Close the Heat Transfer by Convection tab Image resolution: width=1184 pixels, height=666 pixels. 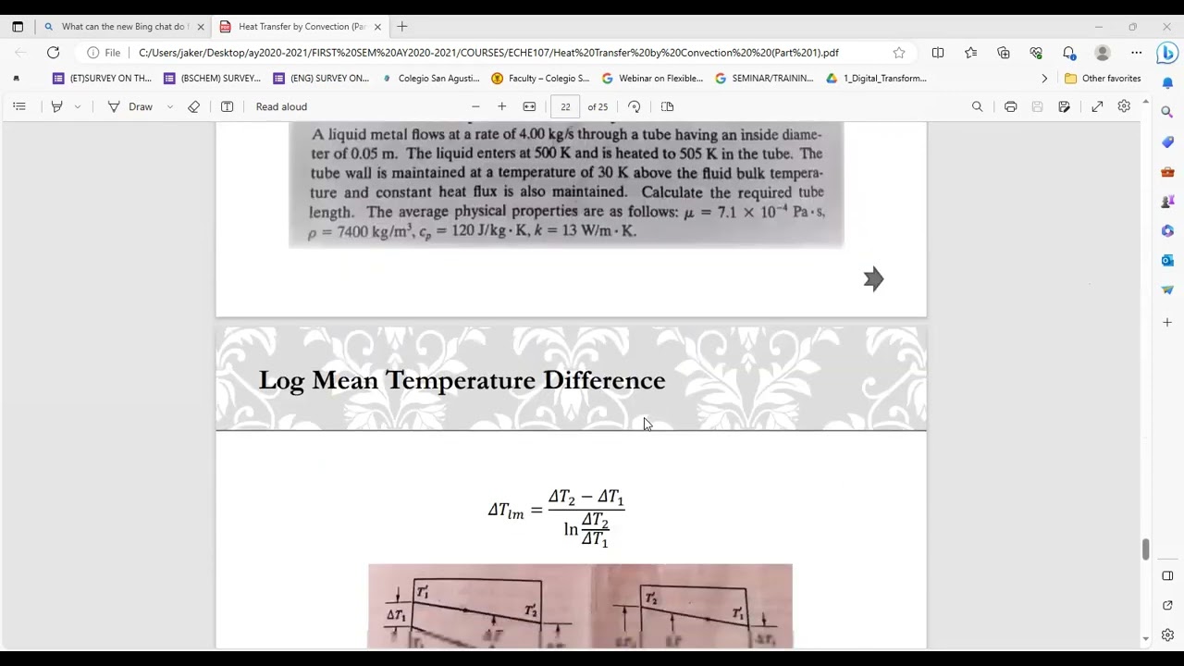[x=377, y=27]
